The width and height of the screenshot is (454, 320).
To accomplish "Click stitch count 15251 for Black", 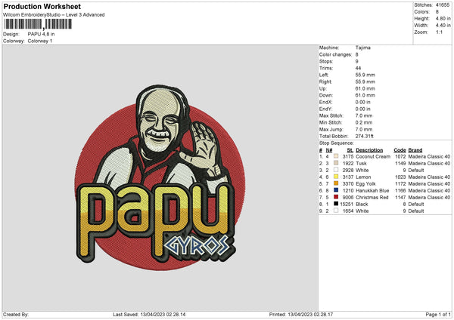I will [x=347, y=204].
